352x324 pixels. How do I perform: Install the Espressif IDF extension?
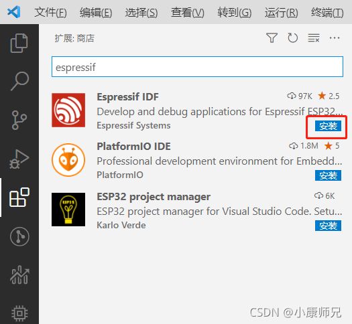point(328,126)
